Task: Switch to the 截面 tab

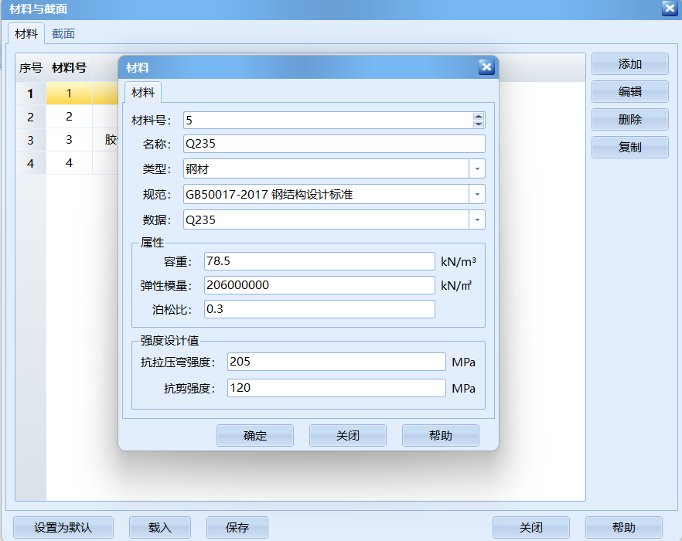Action: click(63, 33)
